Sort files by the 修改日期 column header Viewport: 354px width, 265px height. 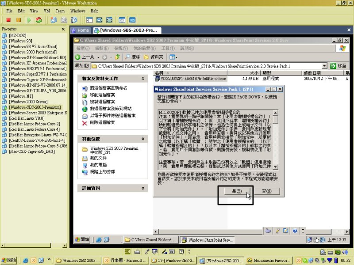tap(322, 73)
